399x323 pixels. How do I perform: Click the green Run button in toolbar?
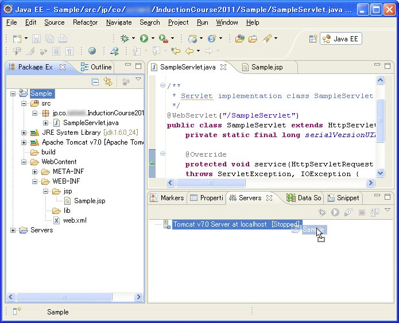click(x=144, y=38)
